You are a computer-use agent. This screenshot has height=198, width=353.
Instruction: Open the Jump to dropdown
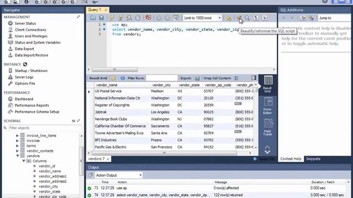pyautogui.click(x=335, y=18)
